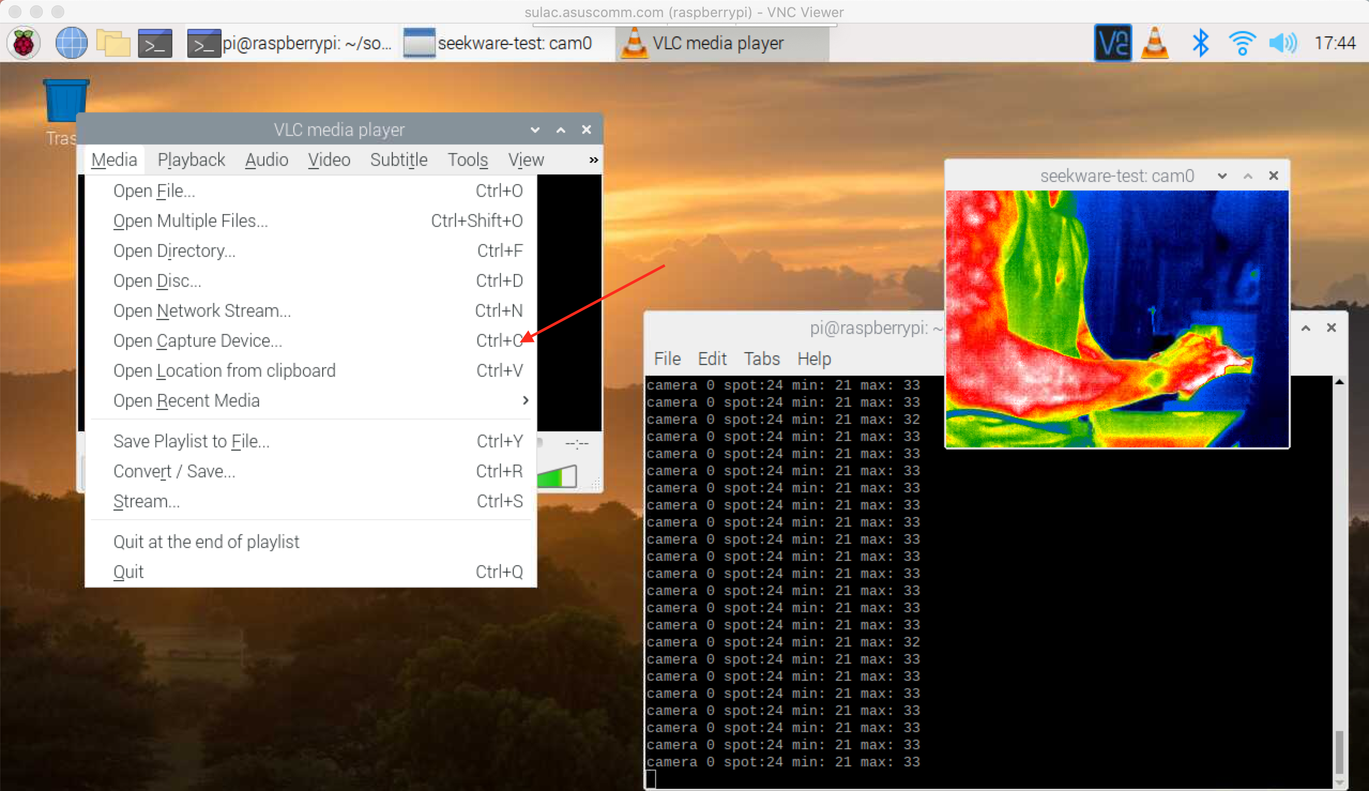
Task: Click the terminal scrollbar thumb
Action: 1340,752
